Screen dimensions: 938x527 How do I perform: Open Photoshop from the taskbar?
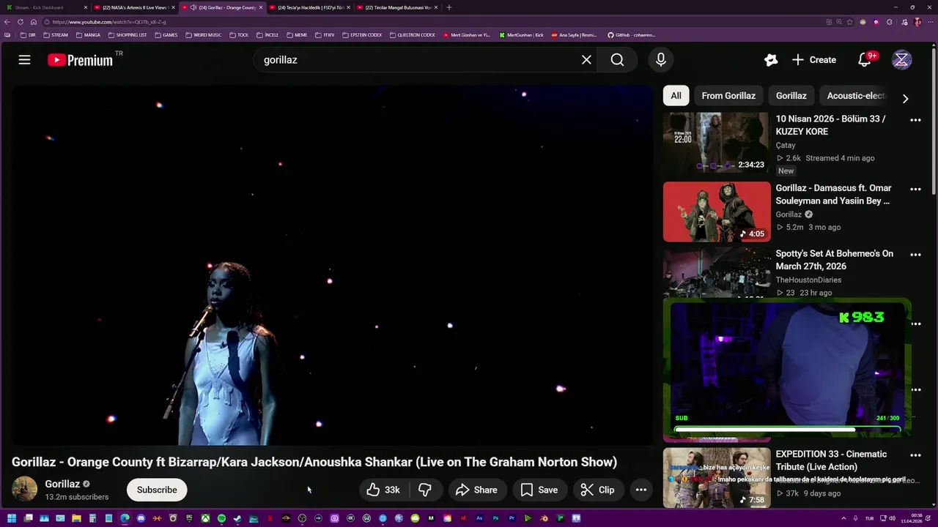click(x=495, y=518)
